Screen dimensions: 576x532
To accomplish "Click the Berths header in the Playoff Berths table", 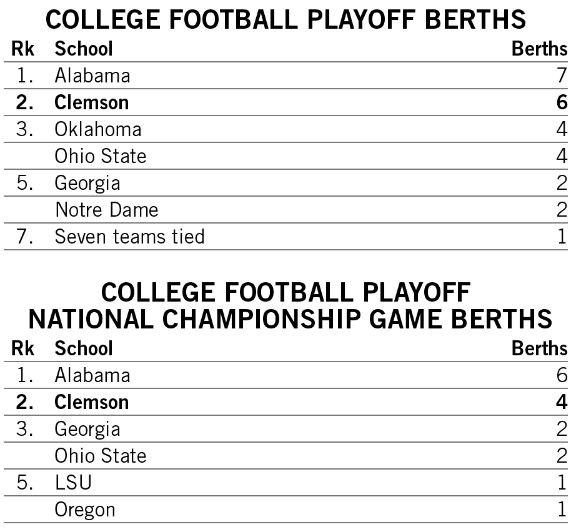I will point(539,49).
